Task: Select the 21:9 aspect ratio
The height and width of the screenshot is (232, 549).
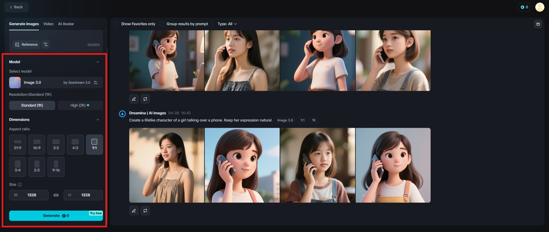Action: pyautogui.click(x=18, y=145)
